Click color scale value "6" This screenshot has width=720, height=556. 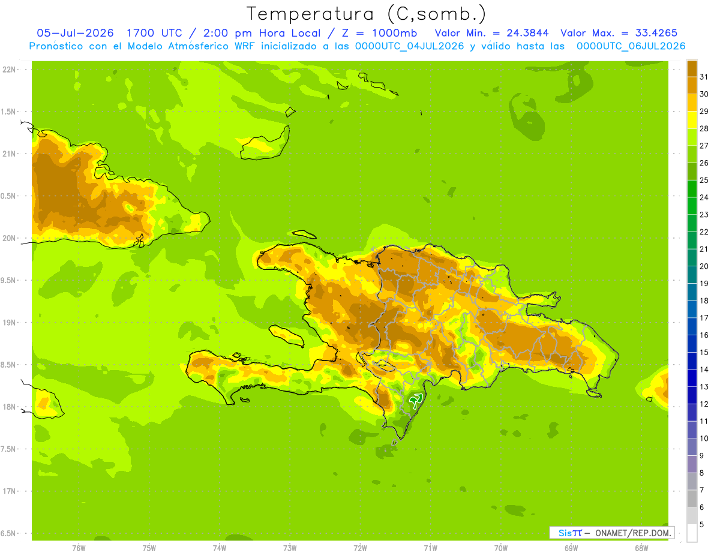pos(701,507)
